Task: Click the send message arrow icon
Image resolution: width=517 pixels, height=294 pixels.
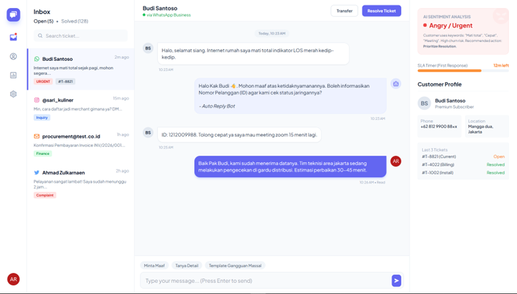Action: [396, 281]
